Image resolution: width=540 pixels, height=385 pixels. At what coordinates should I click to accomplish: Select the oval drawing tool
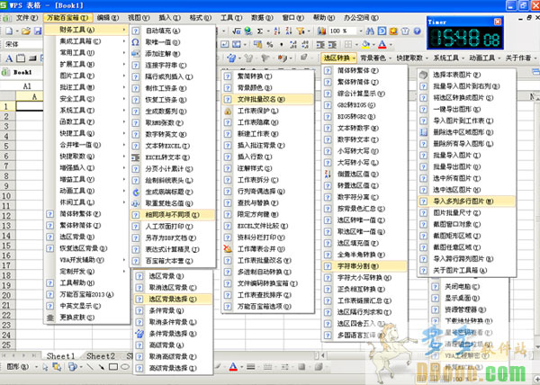tap(125, 367)
